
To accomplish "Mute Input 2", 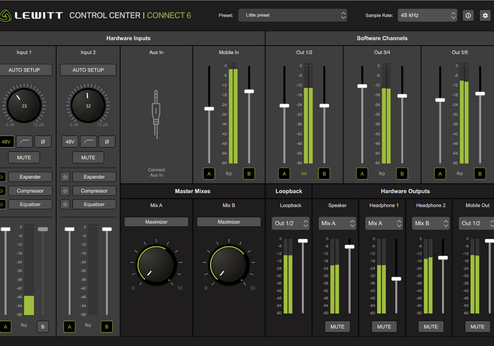I will click(88, 157).
